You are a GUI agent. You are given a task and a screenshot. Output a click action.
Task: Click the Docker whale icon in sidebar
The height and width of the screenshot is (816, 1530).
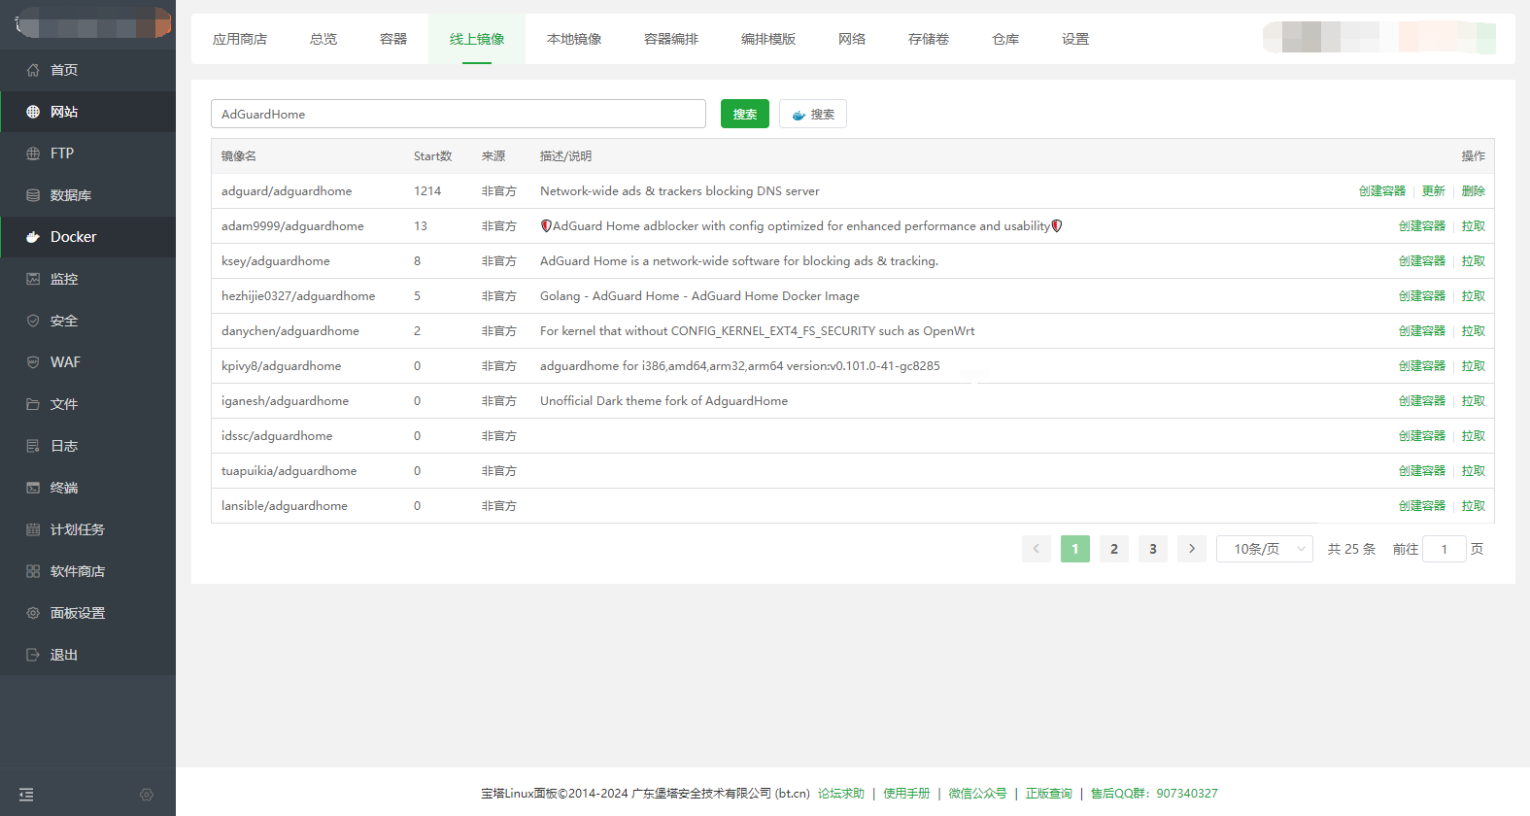coord(33,237)
